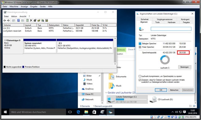Click Explorer navigation pane scroll-down arrow

(x=102, y=103)
